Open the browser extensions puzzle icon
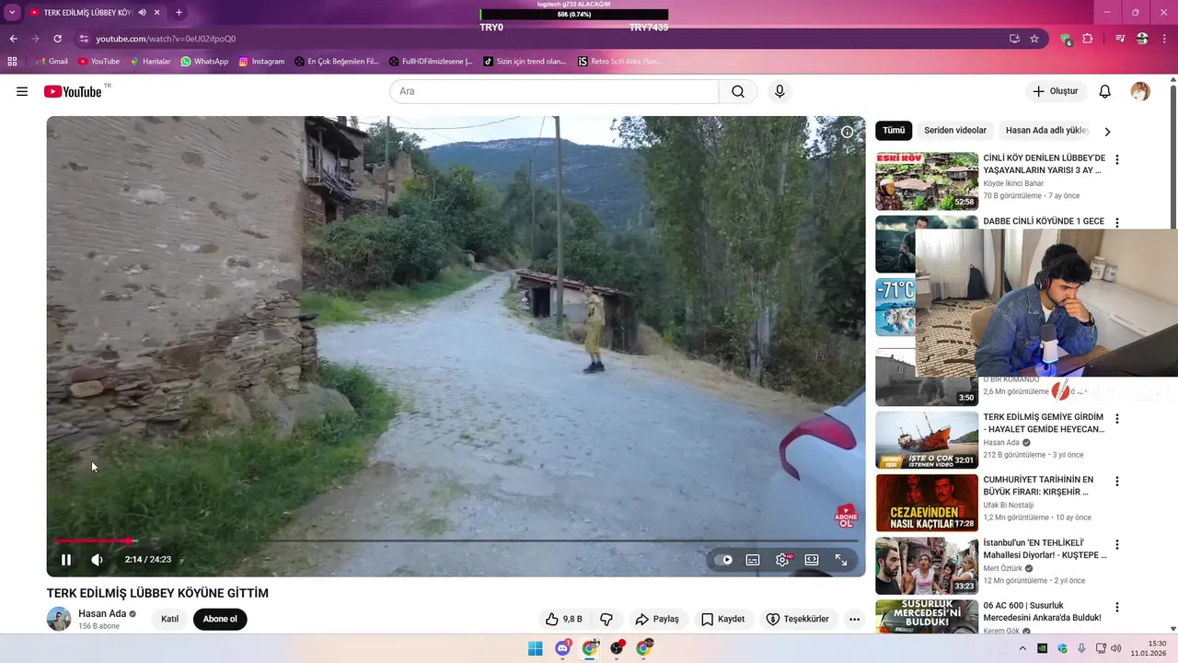 1087,39
